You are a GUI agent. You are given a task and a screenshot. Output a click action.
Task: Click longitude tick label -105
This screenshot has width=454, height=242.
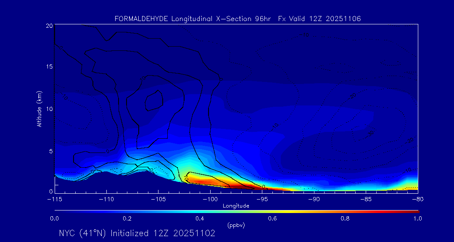tap(158, 199)
